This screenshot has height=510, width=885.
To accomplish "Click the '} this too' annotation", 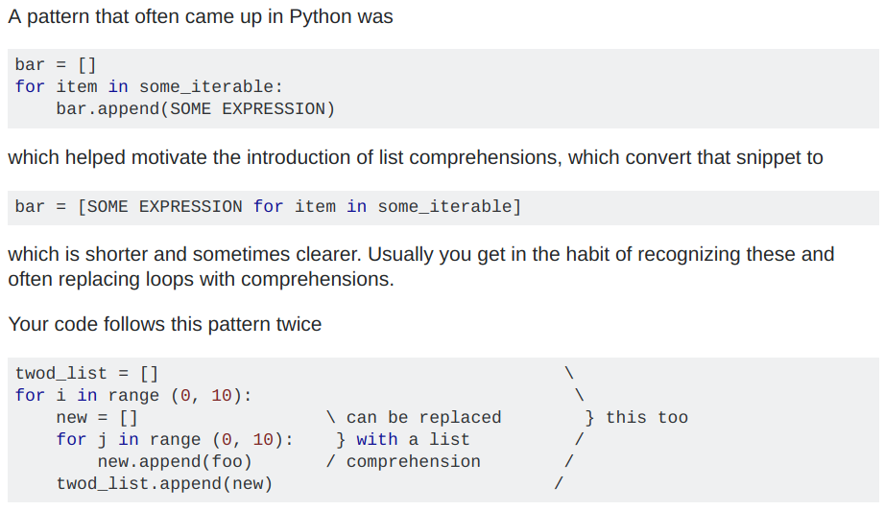I will 636,418.
